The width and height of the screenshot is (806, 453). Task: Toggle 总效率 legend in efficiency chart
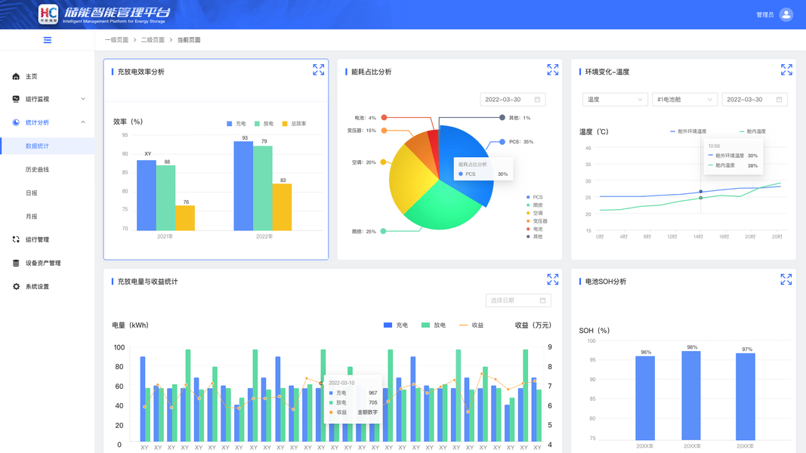tap(295, 124)
